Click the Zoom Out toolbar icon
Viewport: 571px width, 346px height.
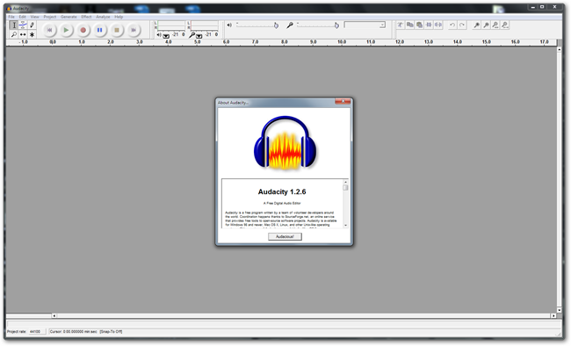click(486, 25)
